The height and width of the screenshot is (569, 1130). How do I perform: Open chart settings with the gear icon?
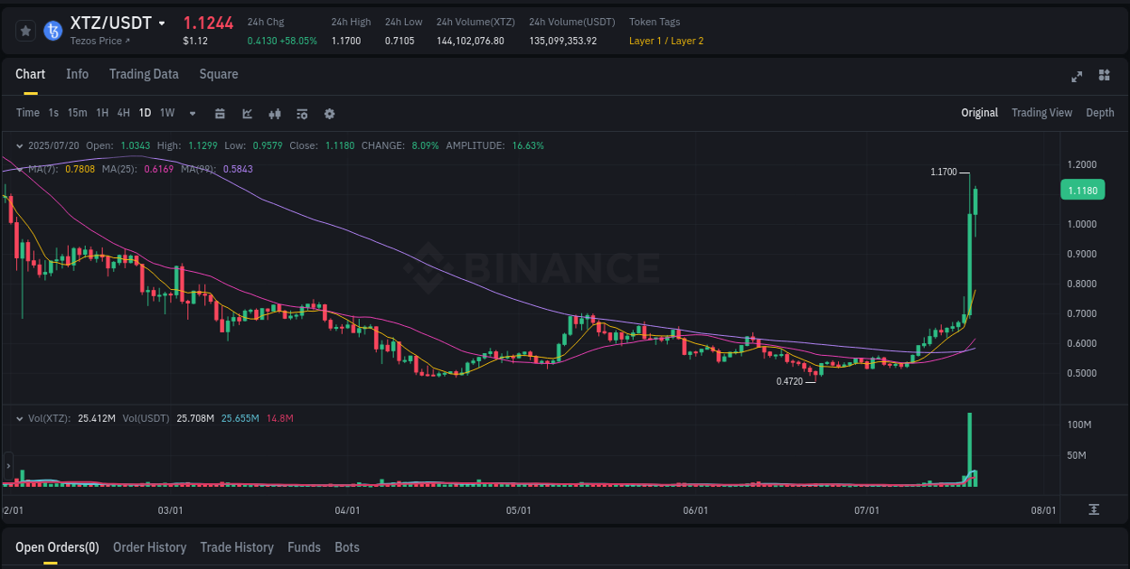(329, 113)
